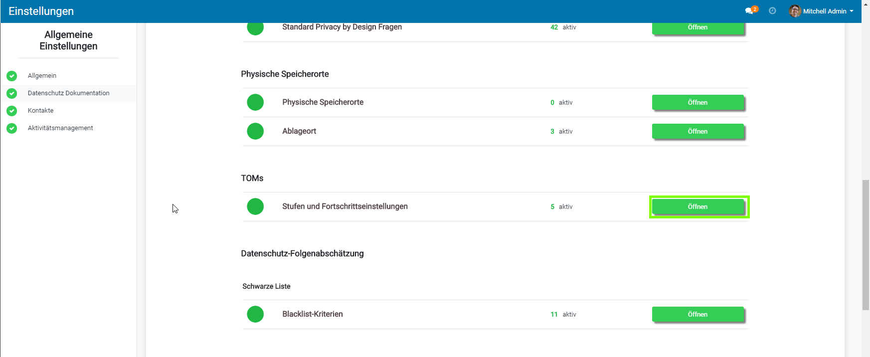Toggle status dot for Stufen und Fortschrittseinstellungen
The height and width of the screenshot is (357, 870).
[255, 206]
